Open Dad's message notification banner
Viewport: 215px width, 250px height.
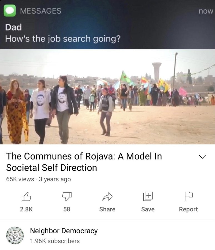(x=107, y=24)
